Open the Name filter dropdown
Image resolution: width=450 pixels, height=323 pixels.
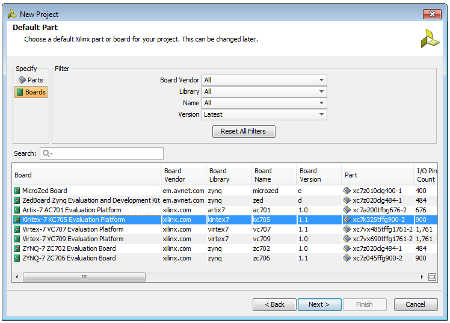pyautogui.click(x=264, y=103)
